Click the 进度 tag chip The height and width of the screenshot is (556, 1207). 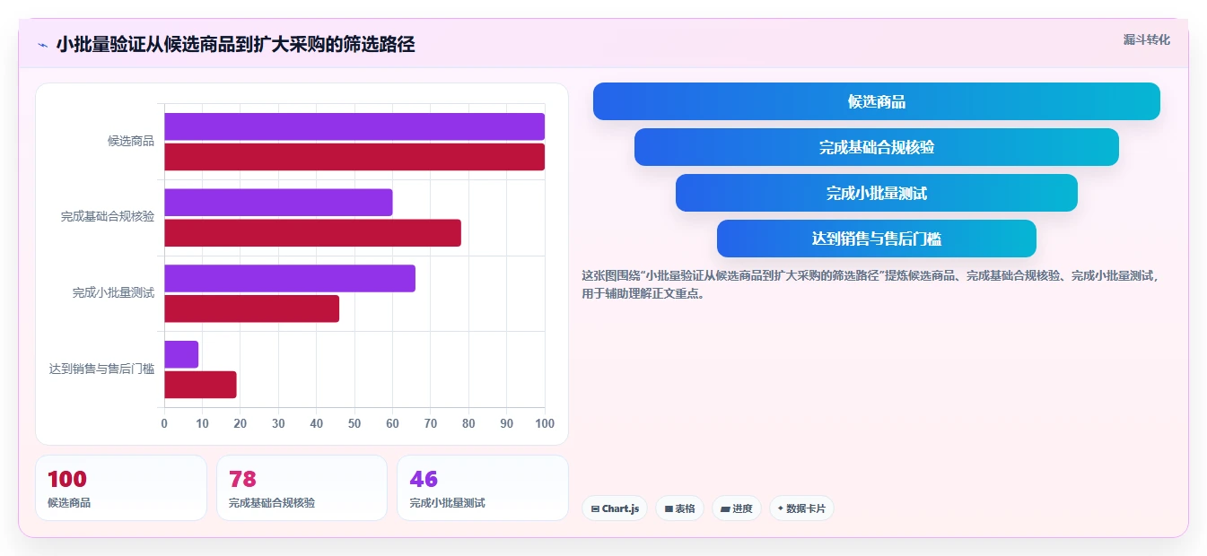(x=737, y=508)
